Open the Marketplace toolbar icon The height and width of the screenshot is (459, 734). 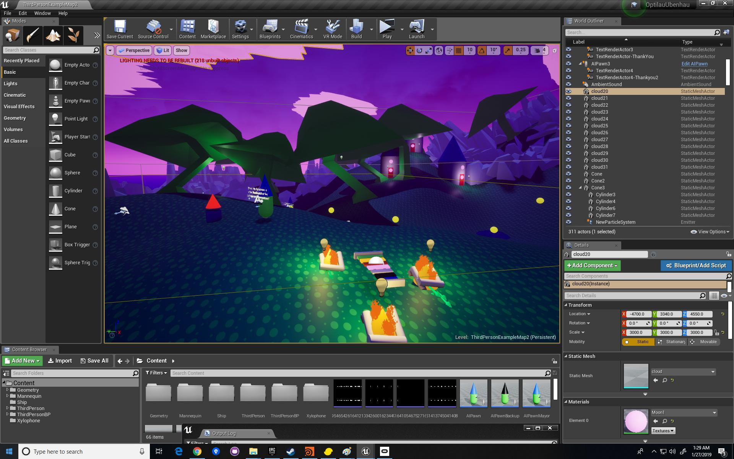click(213, 29)
